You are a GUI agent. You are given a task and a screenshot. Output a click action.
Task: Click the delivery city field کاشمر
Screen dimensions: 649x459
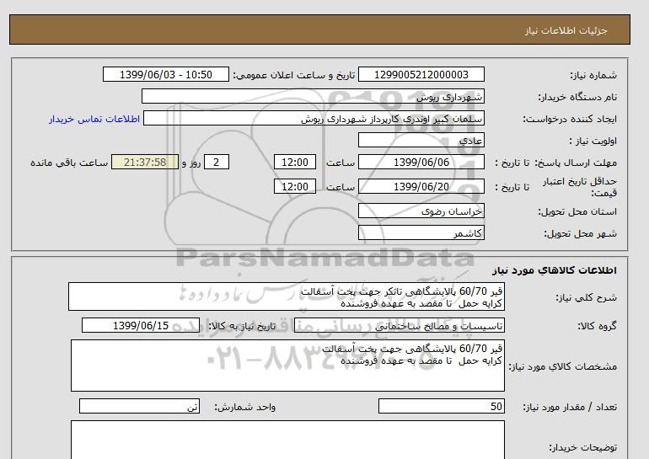[x=421, y=232]
